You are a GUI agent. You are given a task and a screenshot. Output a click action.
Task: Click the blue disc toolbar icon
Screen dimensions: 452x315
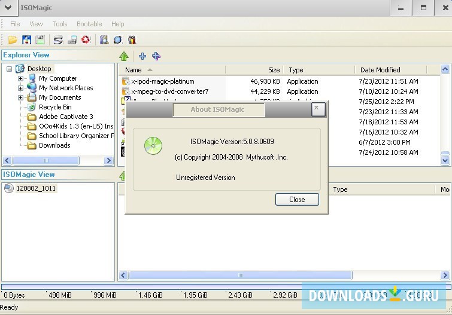coord(117,39)
